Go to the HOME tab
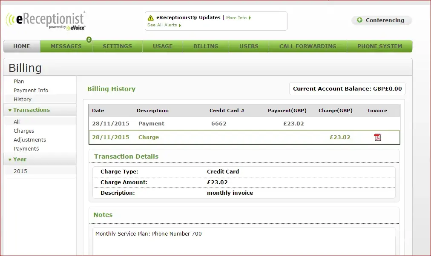The image size is (431, 256). [22, 46]
